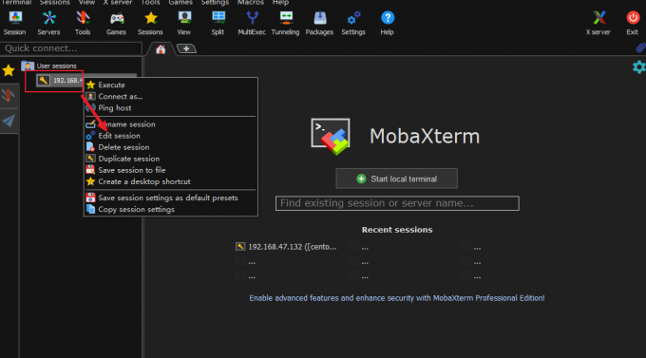The width and height of the screenshot is (646, 358).
Task: Toggle the X server toolbar icon
Action: [598, 23]
